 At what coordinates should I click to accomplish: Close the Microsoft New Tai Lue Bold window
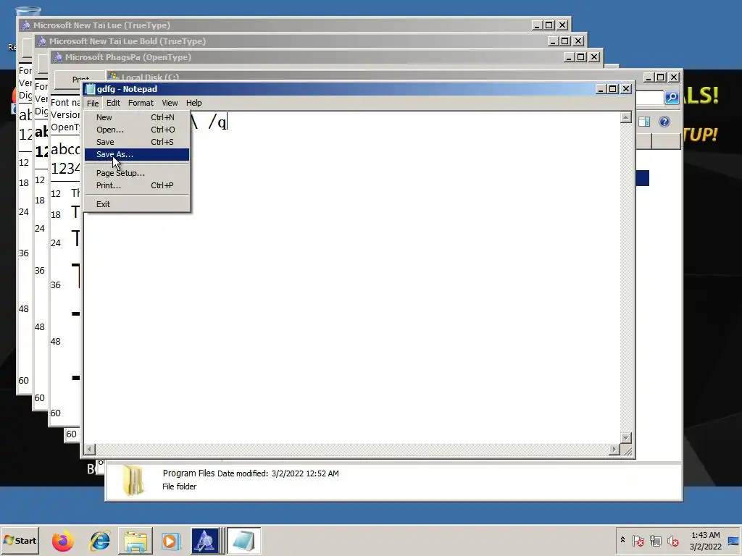[x=578, y=41]
